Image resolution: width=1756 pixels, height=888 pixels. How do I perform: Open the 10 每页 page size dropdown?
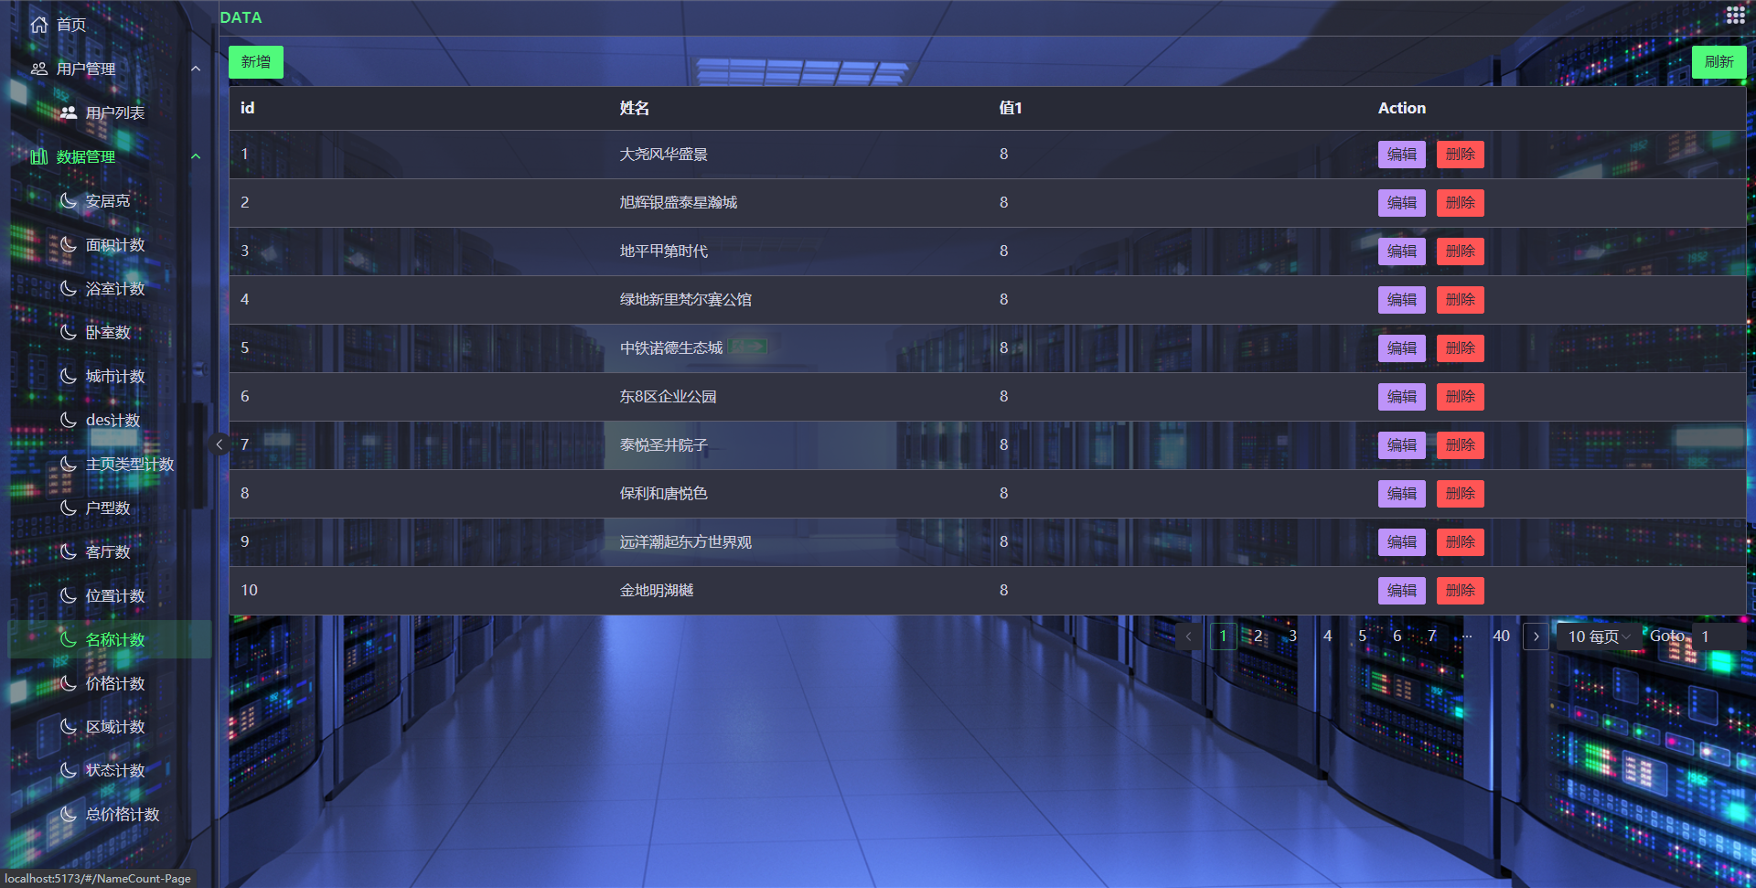1600,637
